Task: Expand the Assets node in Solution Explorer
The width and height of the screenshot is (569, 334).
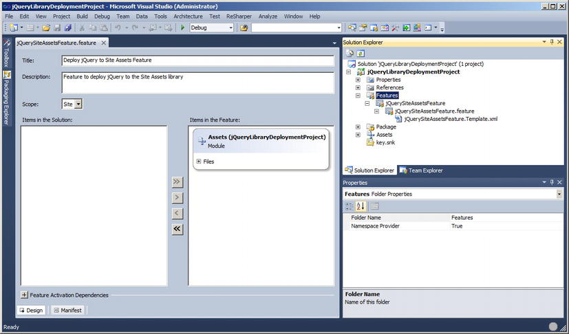Action: tap(358, 135)
